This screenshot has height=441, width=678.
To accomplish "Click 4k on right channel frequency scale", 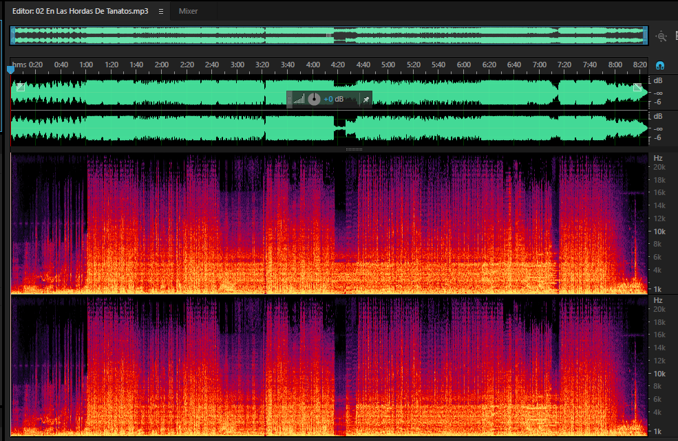I will (657, 413).
